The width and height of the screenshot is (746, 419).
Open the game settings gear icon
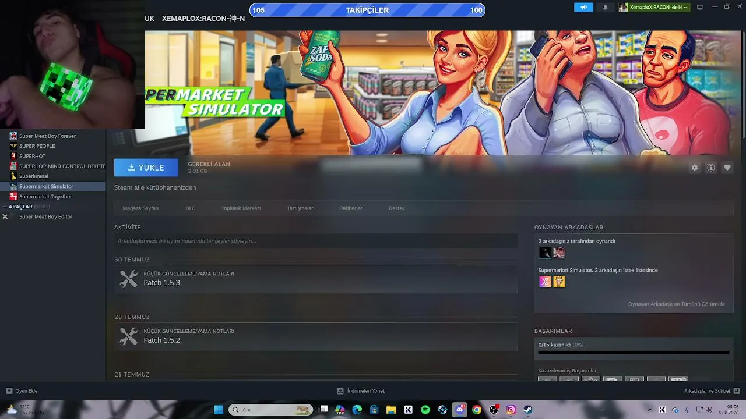pyautogui.click(x=695, y=168)
